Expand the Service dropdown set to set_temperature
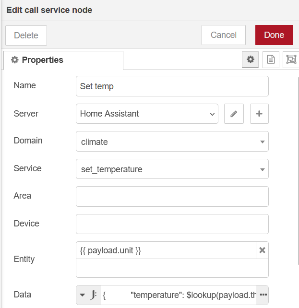Viewport: 299px width, 308px height. [x=172, y=169]
